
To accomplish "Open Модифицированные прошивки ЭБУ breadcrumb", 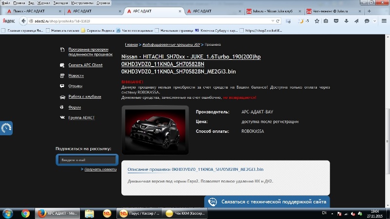I will click(171, 44).
